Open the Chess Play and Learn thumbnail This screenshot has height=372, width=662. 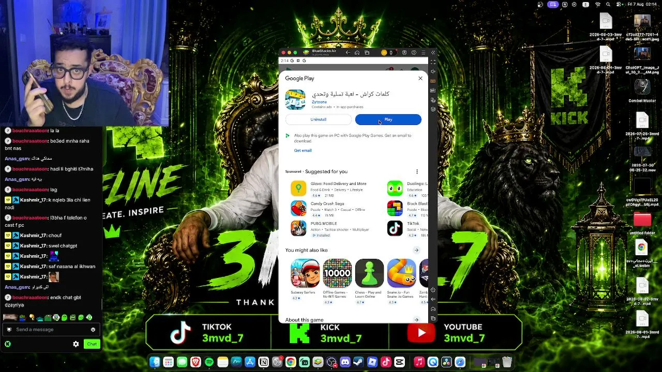pyautogui.click(x=369, y=273)
